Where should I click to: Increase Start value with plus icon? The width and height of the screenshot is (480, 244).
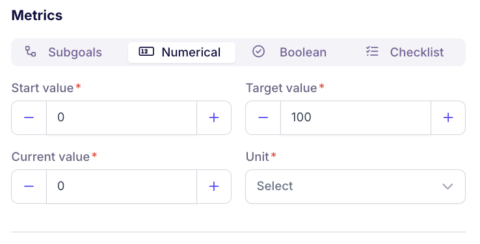214,117
